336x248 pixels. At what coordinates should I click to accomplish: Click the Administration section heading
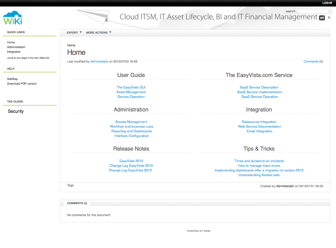[x=131, y=110]
